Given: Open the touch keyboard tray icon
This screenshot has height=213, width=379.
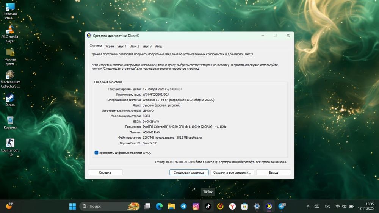Looking at the screenshot, I should click(316, 206).
